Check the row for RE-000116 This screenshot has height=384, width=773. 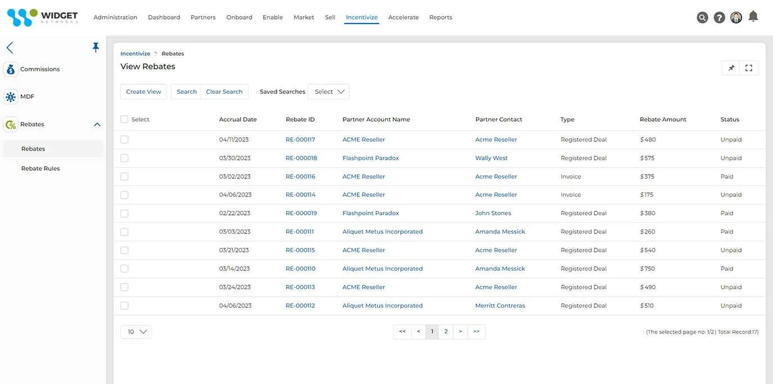(124, 176)
